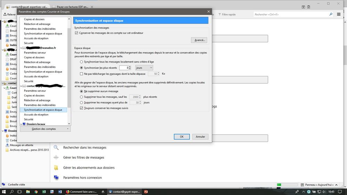Click the green progress bar in status bar
The width and height of the screenshot is (347, 195).
(287, 185)
